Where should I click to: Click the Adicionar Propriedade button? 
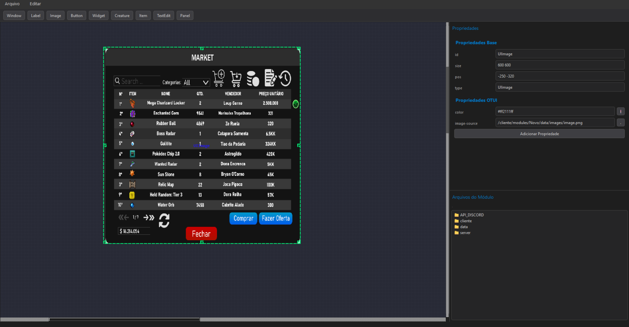539,134
